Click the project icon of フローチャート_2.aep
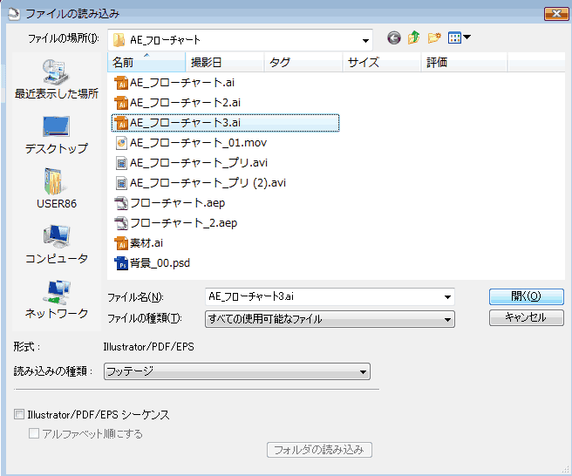The image size is (572, 476). [121, 223]
